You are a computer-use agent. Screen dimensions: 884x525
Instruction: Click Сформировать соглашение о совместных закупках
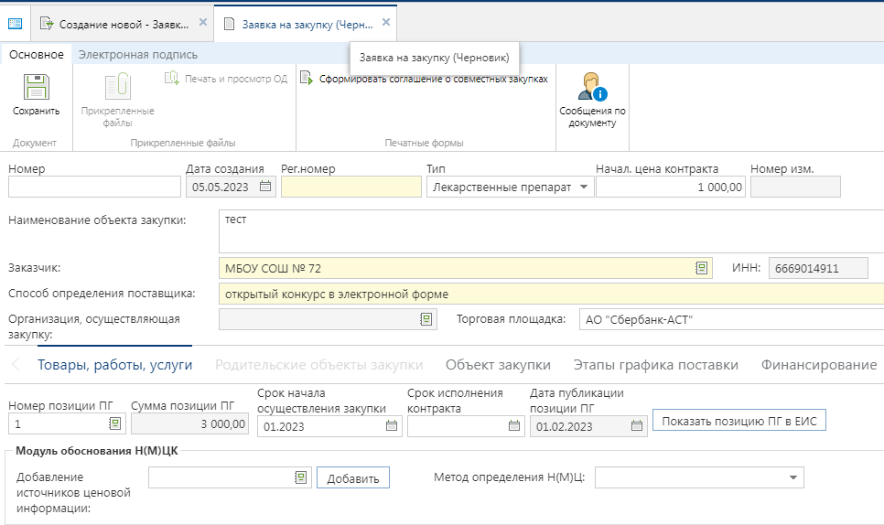click(424, 79)
